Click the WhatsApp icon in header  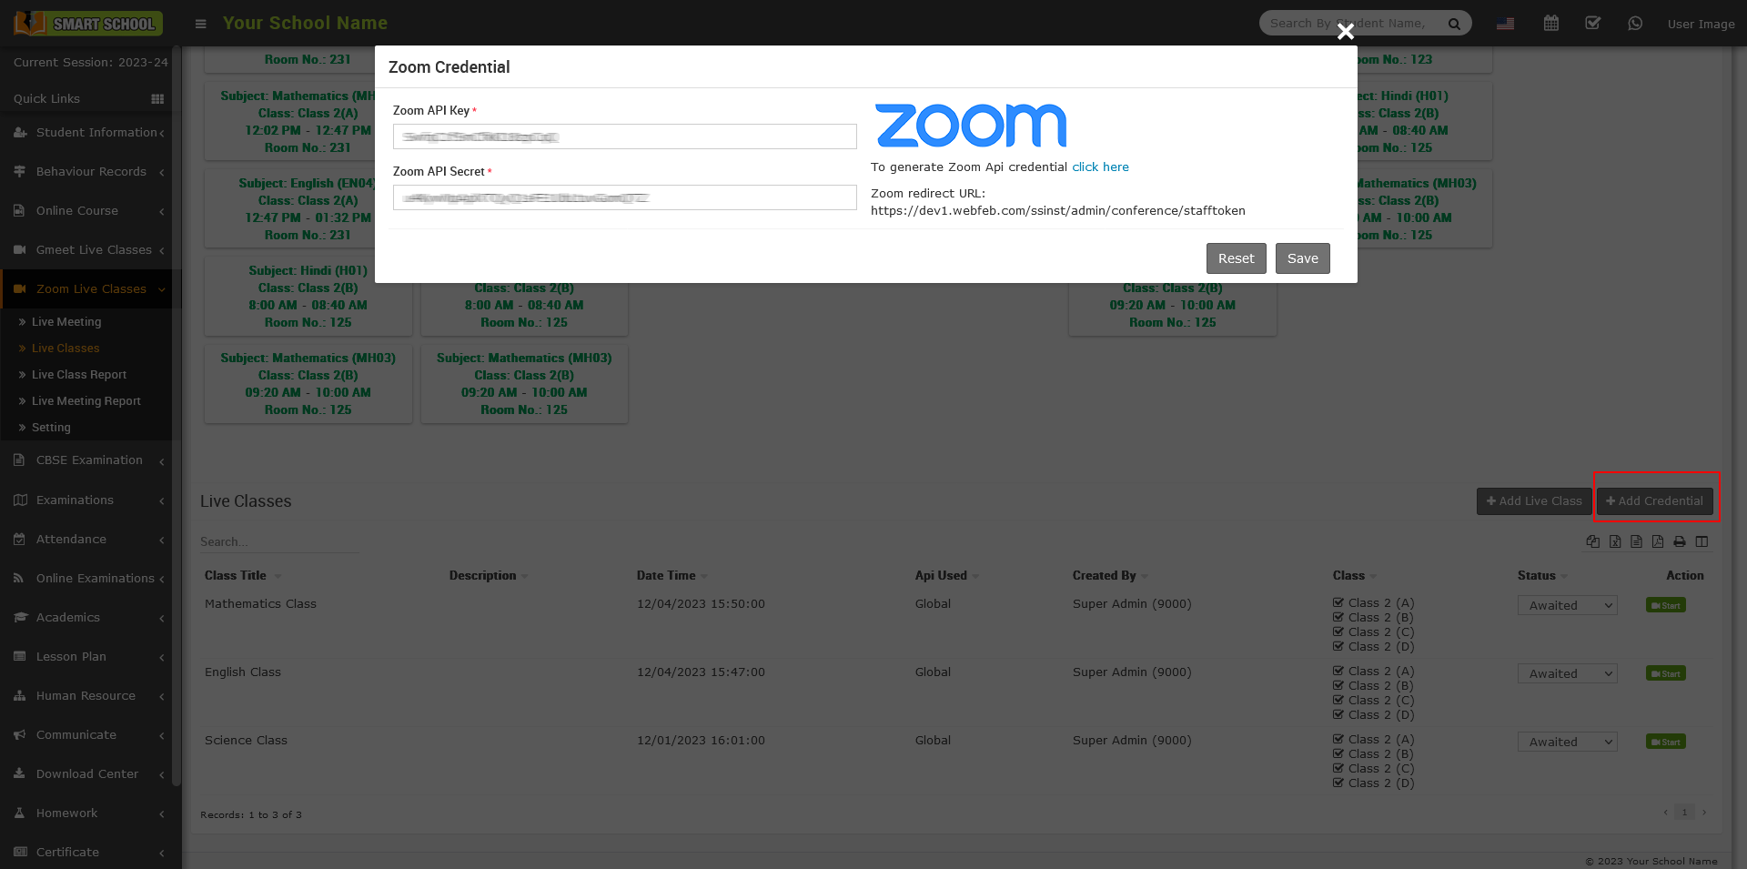pos(1635,24)
